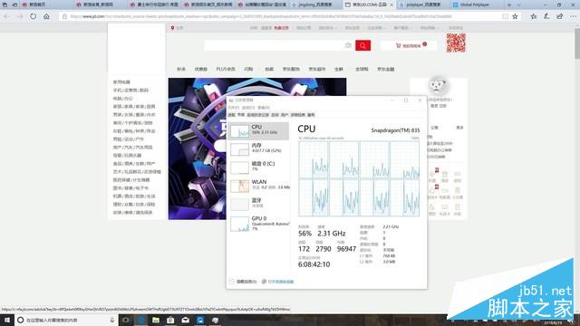Open the Mail app from the taskbar

185,320
